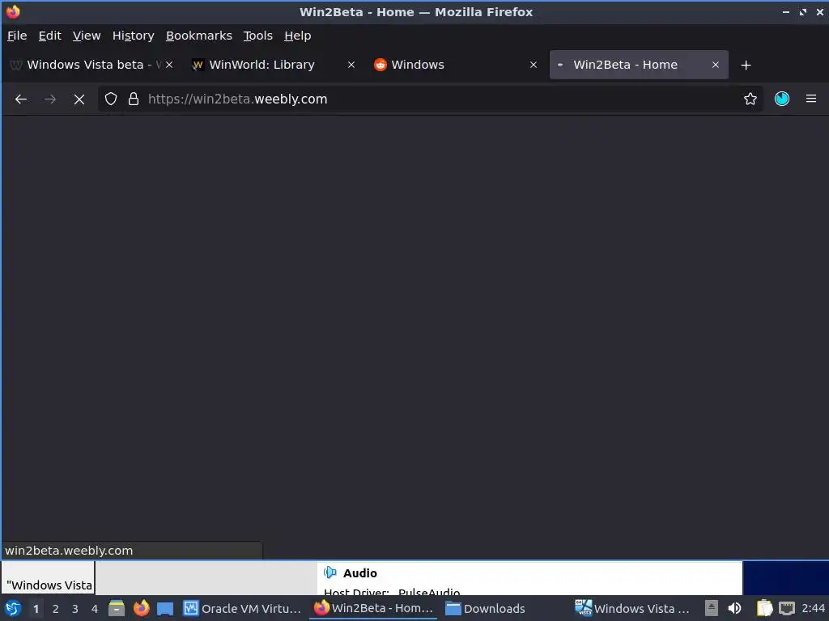Viewport: 829px width, 621px height.
Task: Close the Windows Vista beta tab
Action: point(169,65)
